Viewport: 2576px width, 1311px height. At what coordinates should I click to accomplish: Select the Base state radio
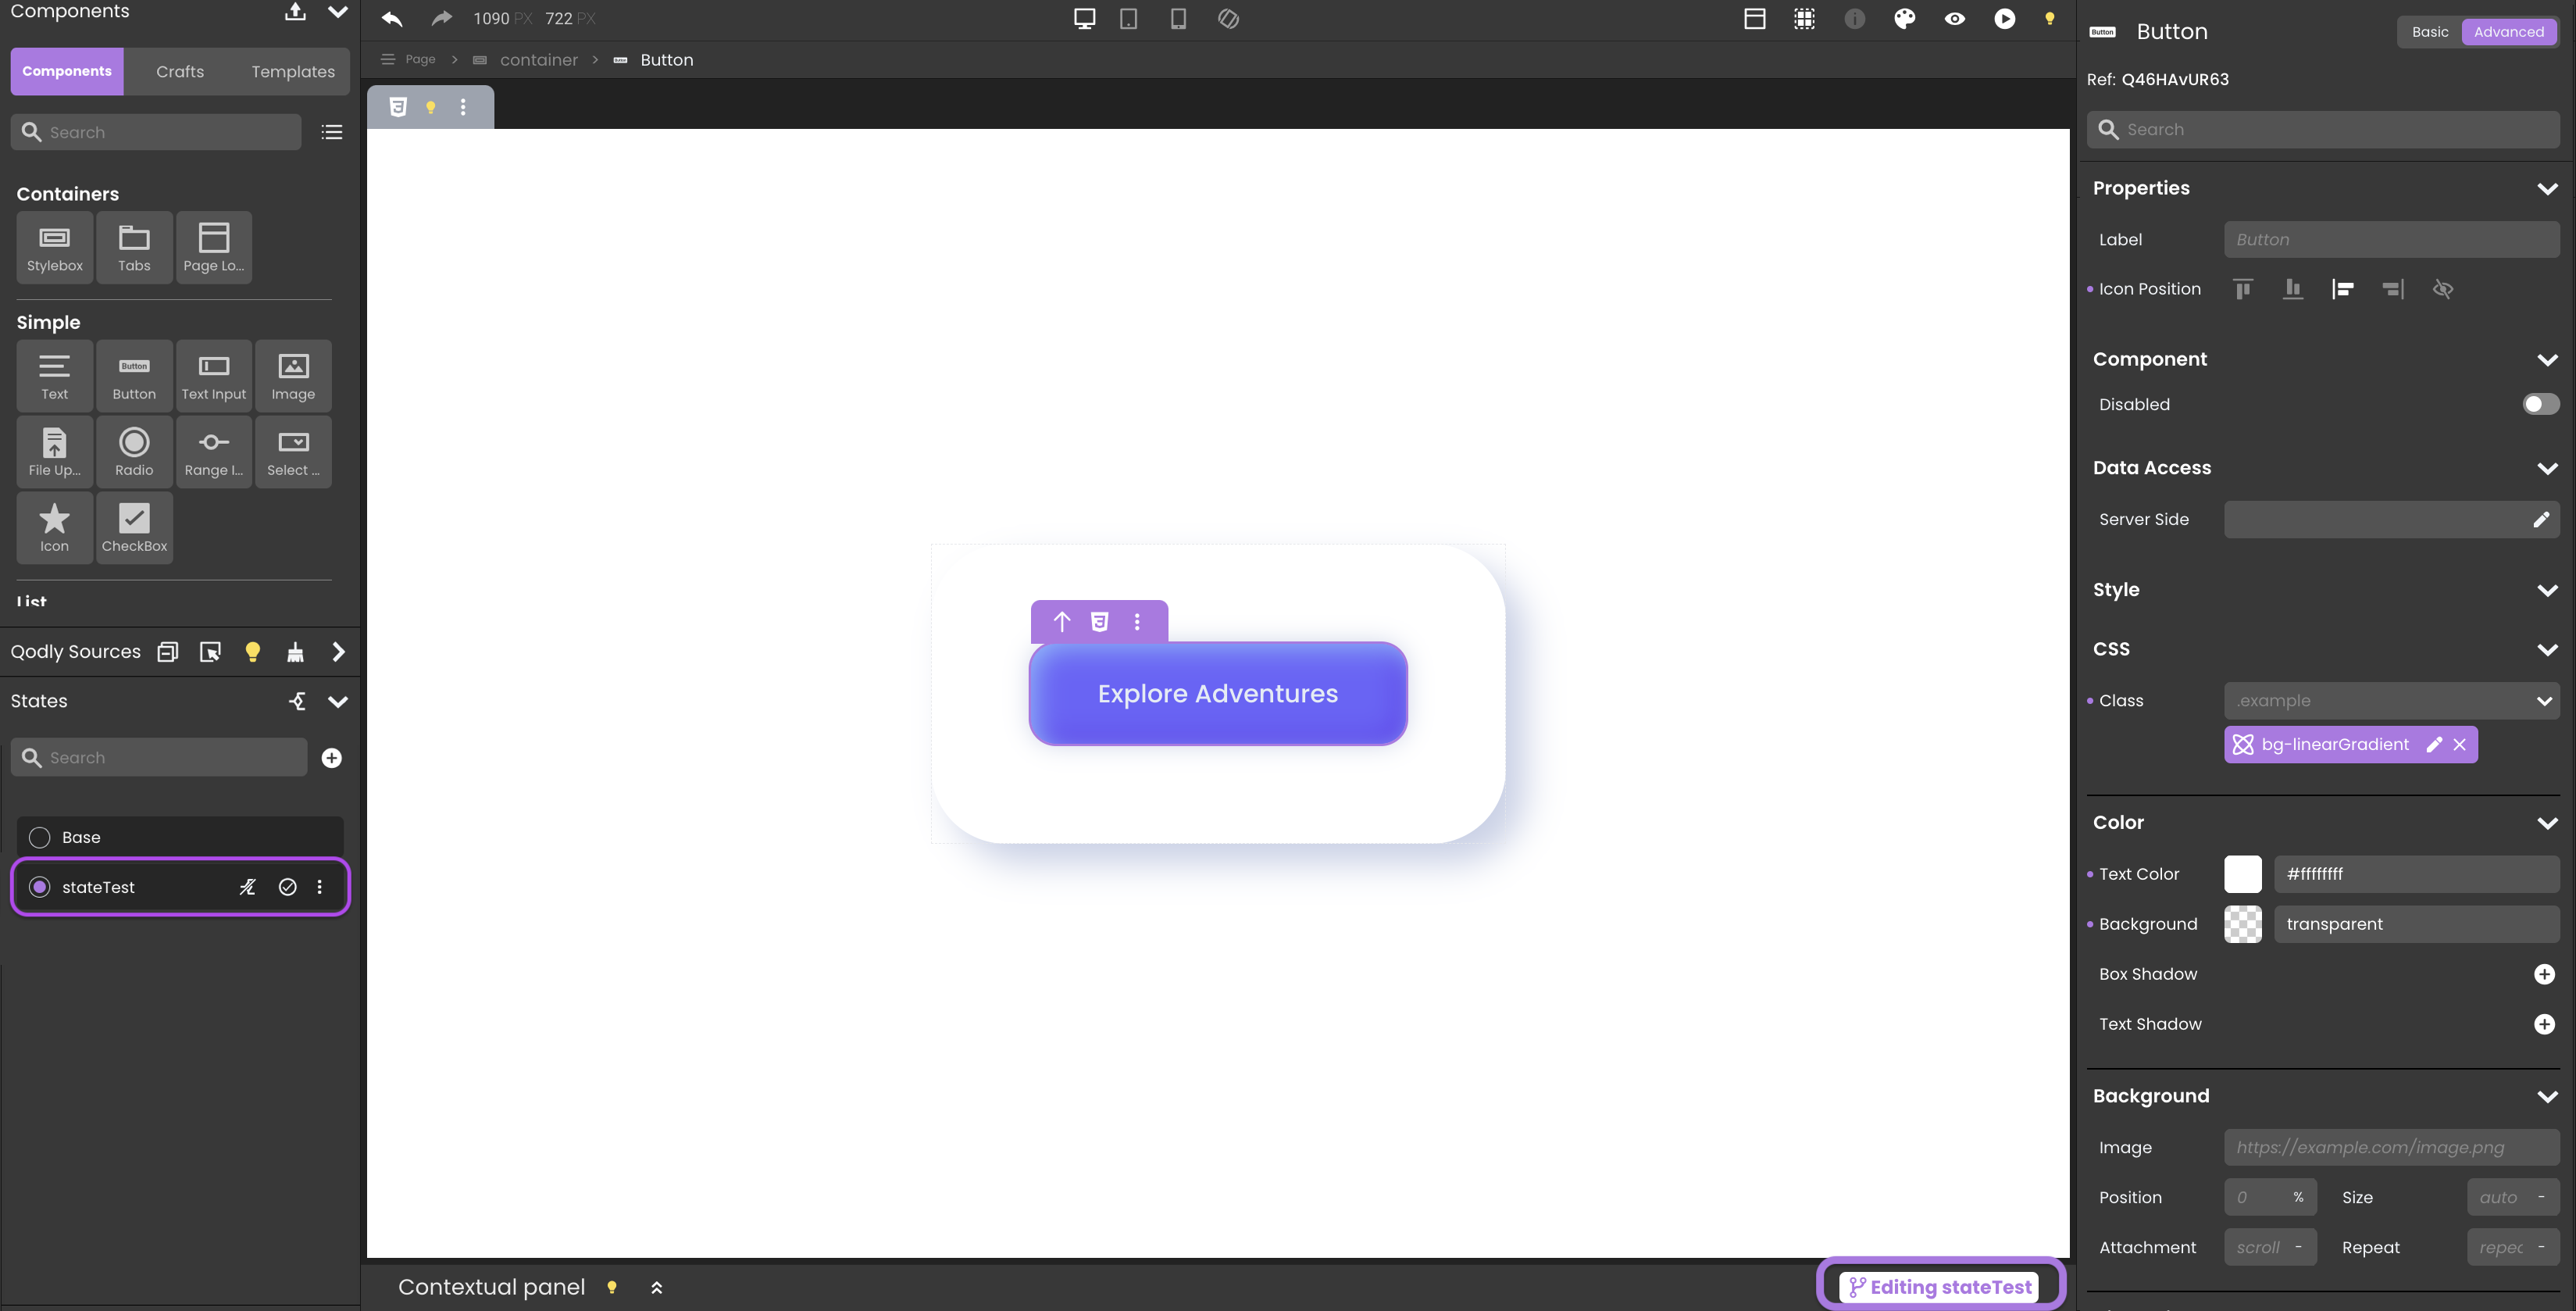[40, 837]
